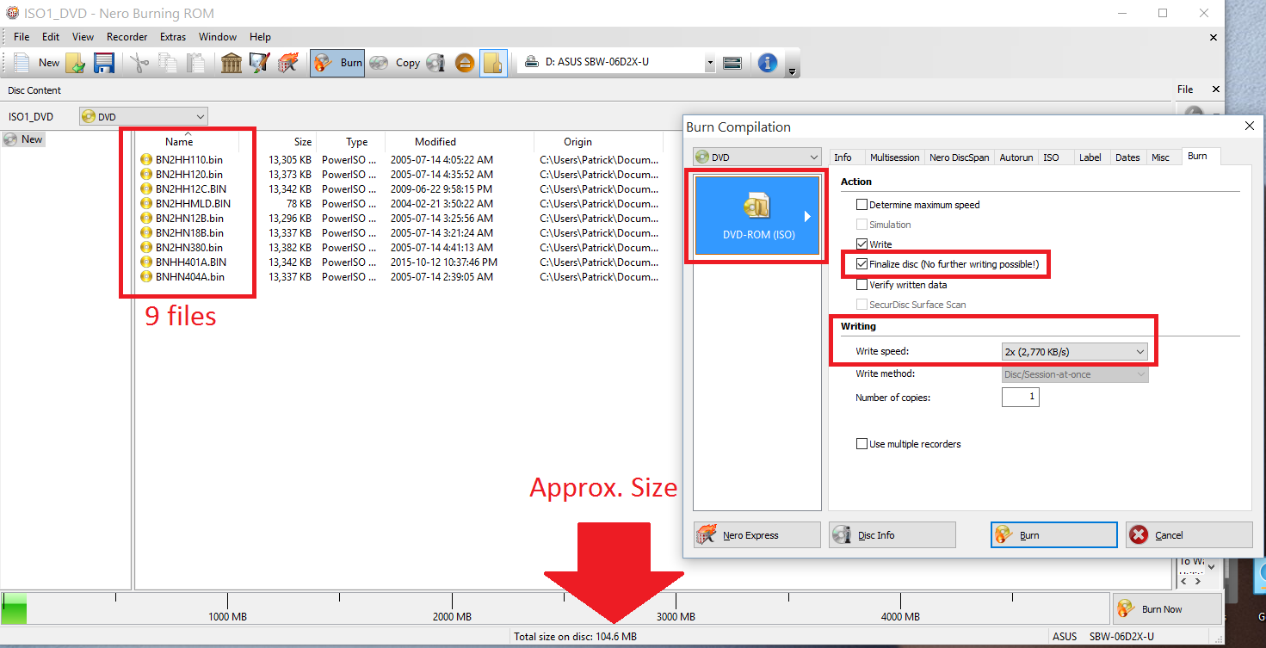Enable Determine maximum speed checkbox
This screenshot has height=648, width=1266.
(861, 205)
